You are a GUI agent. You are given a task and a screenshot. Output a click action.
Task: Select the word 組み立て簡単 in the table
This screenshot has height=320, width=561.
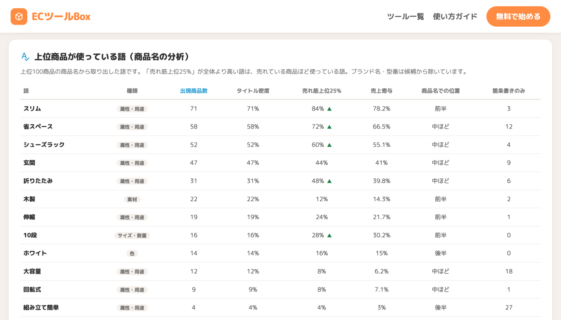pyautogui.click(x=41, y=308)
